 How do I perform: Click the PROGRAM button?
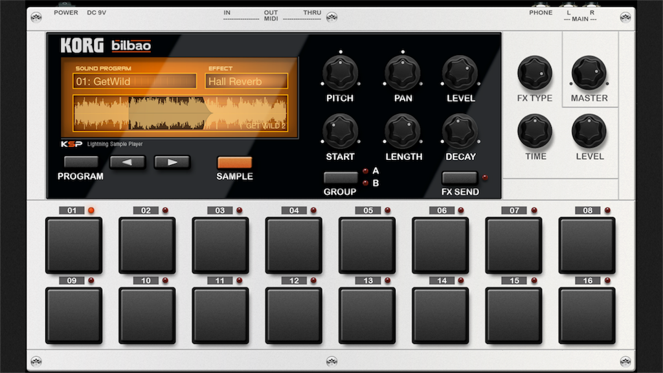click(81, 162)
